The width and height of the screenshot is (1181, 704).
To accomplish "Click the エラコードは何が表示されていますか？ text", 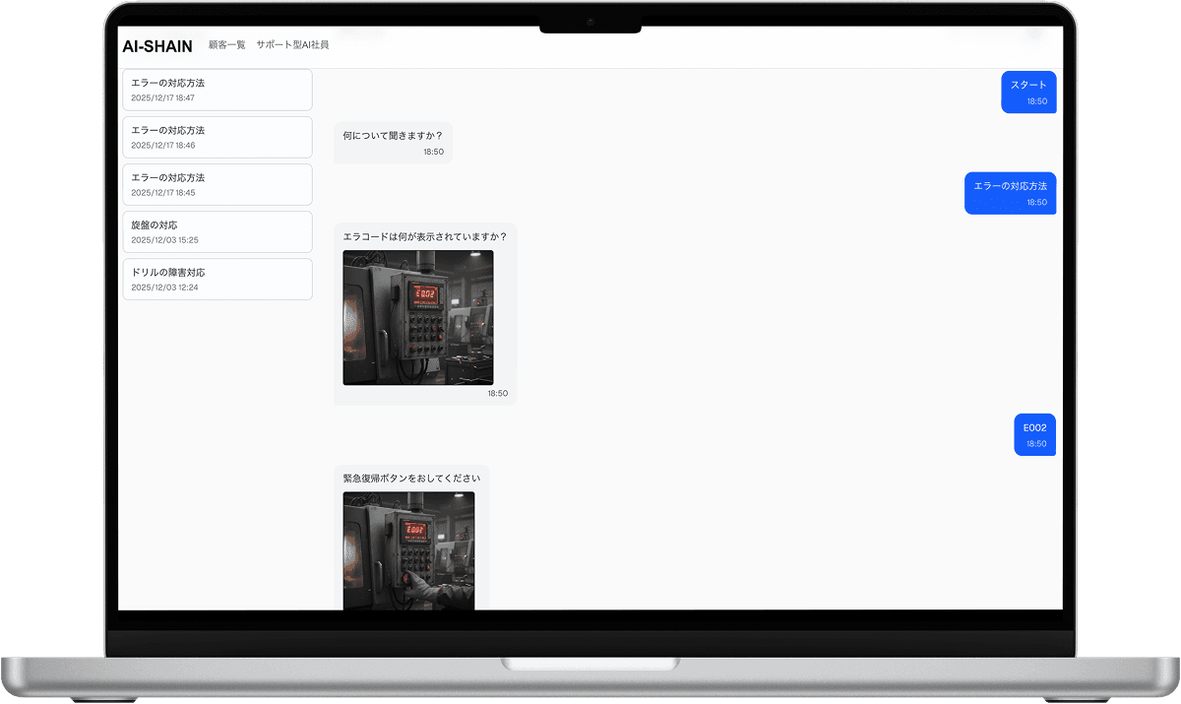I will click(x=424, y=236).
